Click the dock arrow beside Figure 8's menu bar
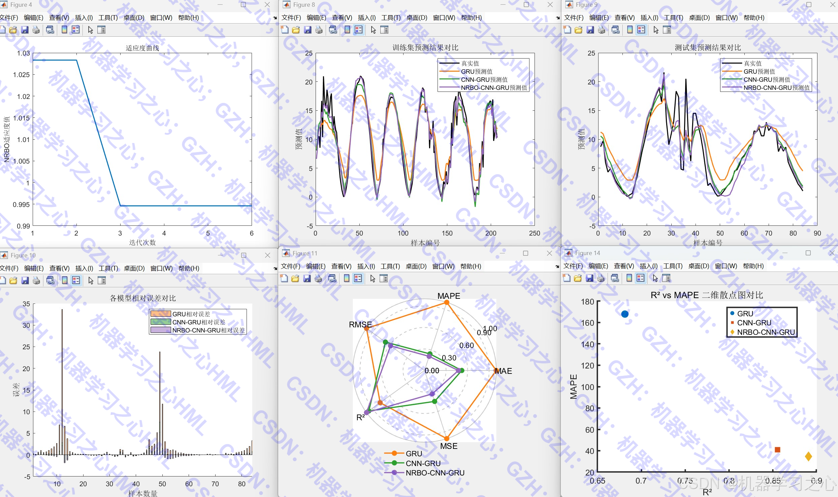This screenshot has height=497, width=838. [x=558, y=18]
